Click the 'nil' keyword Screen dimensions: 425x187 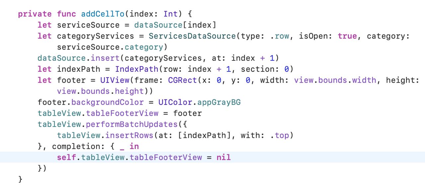[x=223, y=157]
